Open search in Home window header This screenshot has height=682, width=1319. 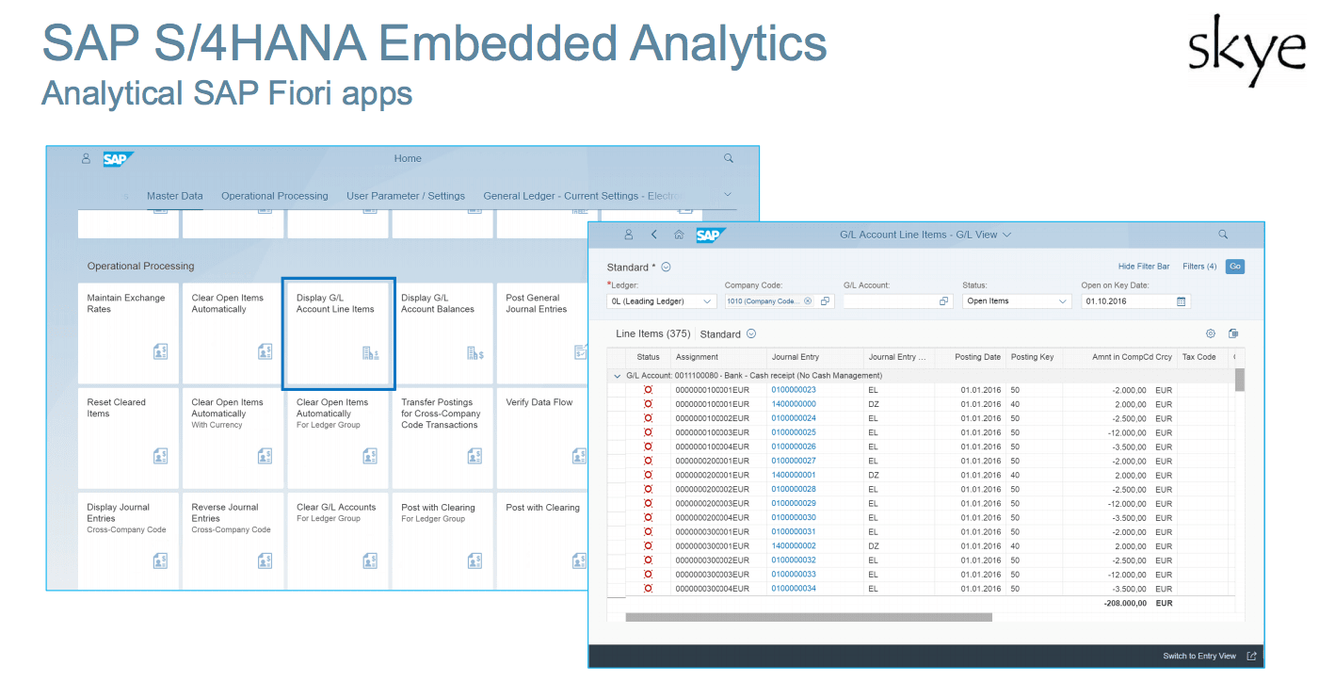coord(729,158)
